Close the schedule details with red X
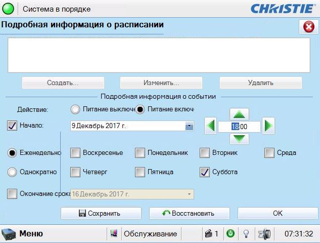 pos(308,27)
